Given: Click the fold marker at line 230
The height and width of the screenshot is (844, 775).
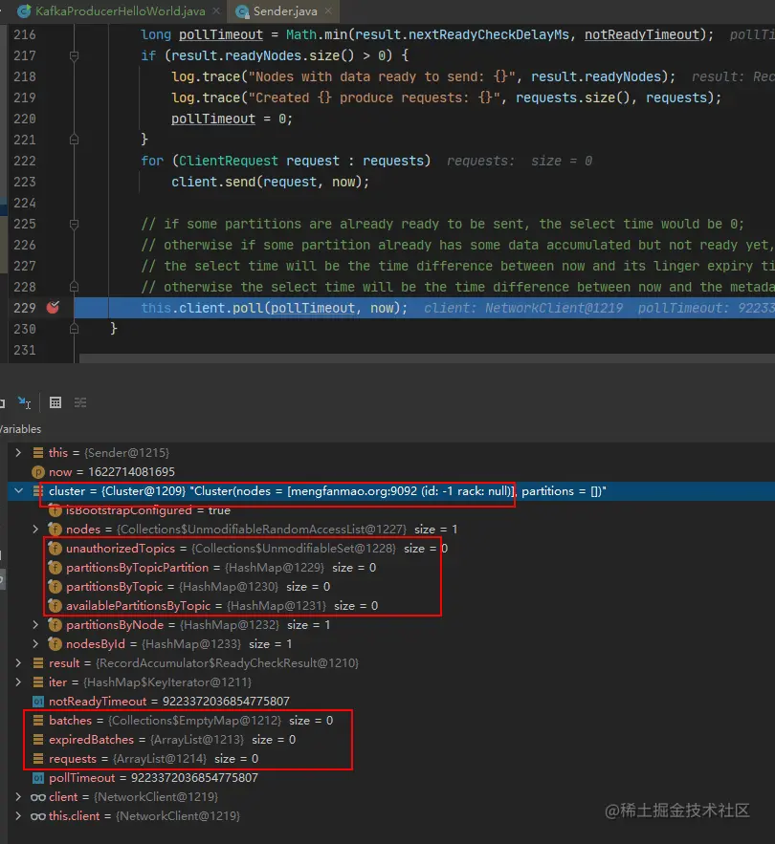Looking at the screenshot, I should [x=75, y=329].
